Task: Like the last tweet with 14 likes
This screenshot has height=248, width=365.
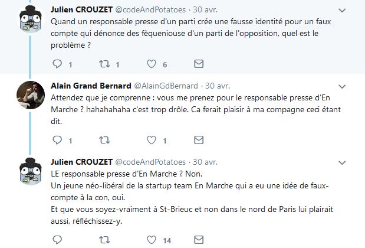Action: coord(152,240)
